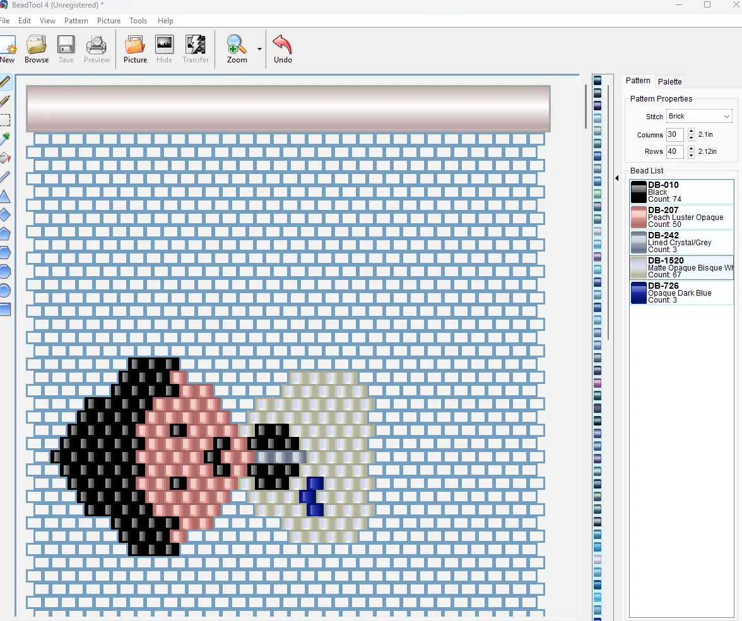Open the Tools menu
The height and width of the screenshot is (621, 742).
(x=138, y=21)
